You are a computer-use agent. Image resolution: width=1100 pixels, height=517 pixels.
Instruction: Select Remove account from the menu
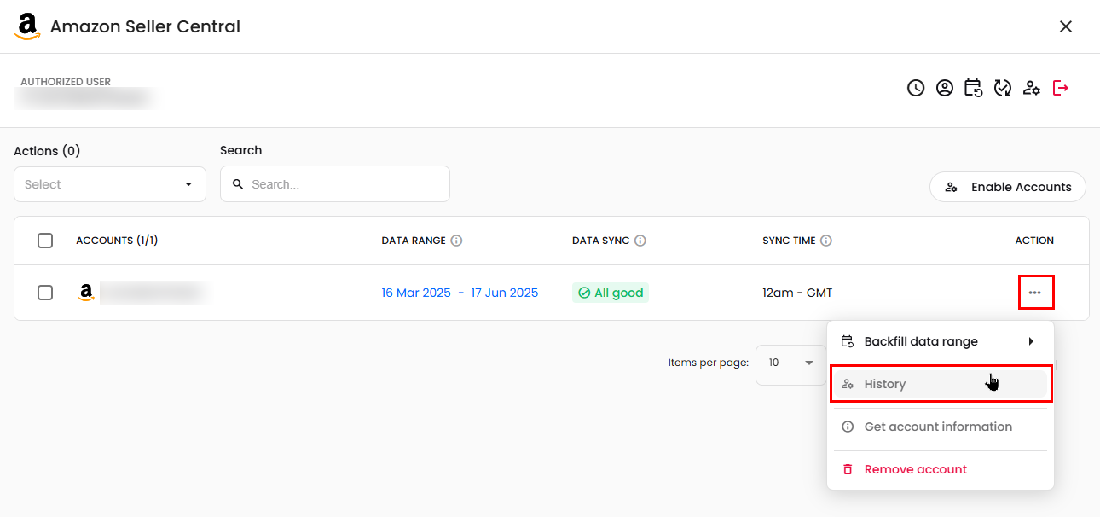pos(915,469)
